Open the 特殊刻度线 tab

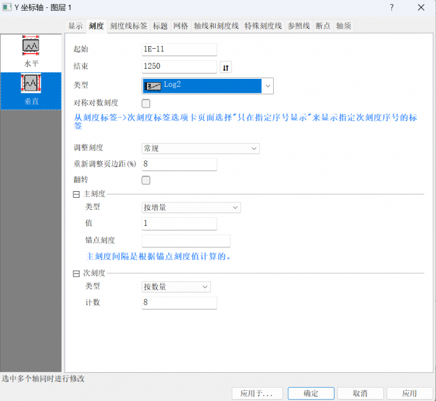[263, 26]
